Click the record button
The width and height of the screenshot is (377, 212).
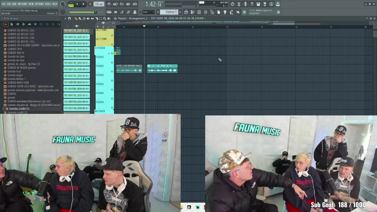[90, 4]
